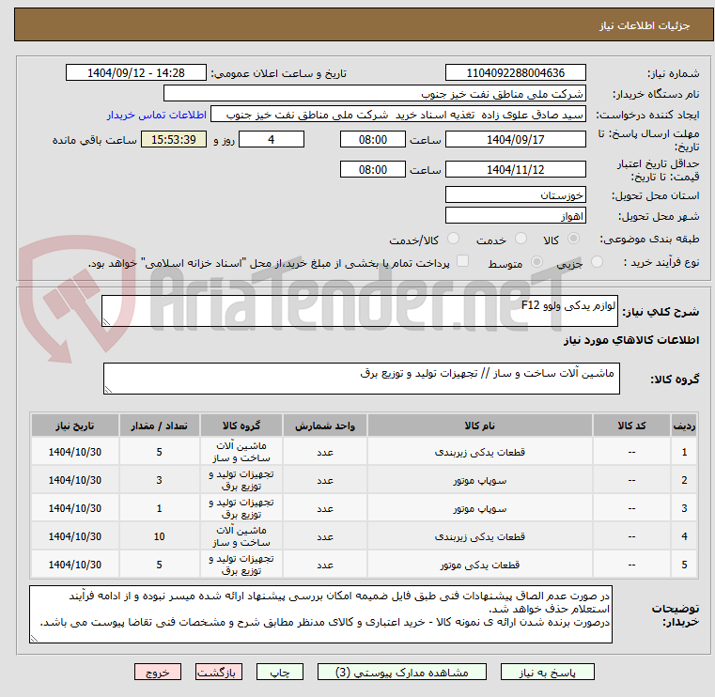Click the 'پاسخ به نیاز' button
Viewport: 715px width, 697px height.
[547, 673]
